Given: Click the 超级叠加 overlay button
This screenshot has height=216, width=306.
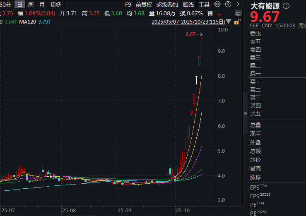Looking at the screenshot, I should pos(167,5).
